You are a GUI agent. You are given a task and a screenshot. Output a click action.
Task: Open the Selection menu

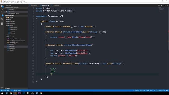(x=8, y=3)
